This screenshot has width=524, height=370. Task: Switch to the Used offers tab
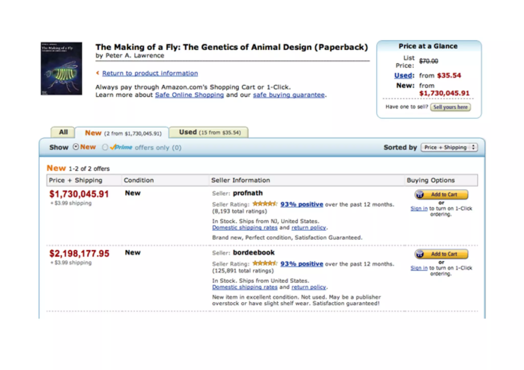click(x=209, y=132)
